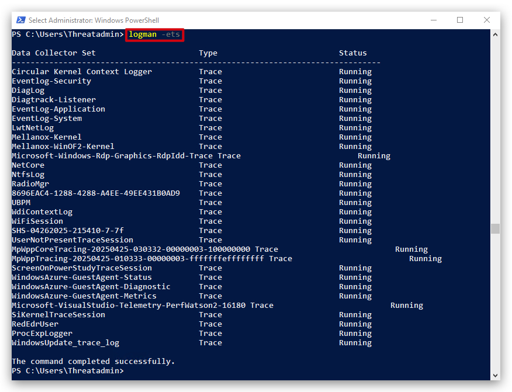512x392 pixels.
Task: Select the 'Microsoft-VisualStudio-Telemetry-PerfWatson2-16180' entry
Action: [x=129, y=306]
